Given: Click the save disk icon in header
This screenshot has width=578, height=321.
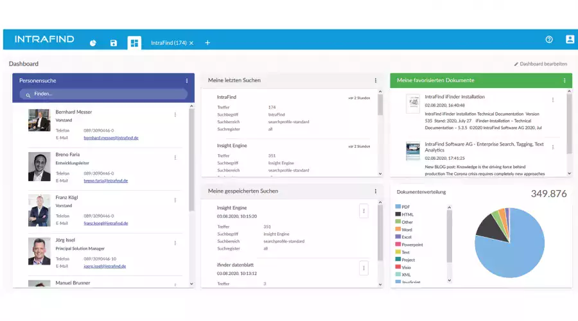Looking at the screenshot, I should click(x=114, y=43).
